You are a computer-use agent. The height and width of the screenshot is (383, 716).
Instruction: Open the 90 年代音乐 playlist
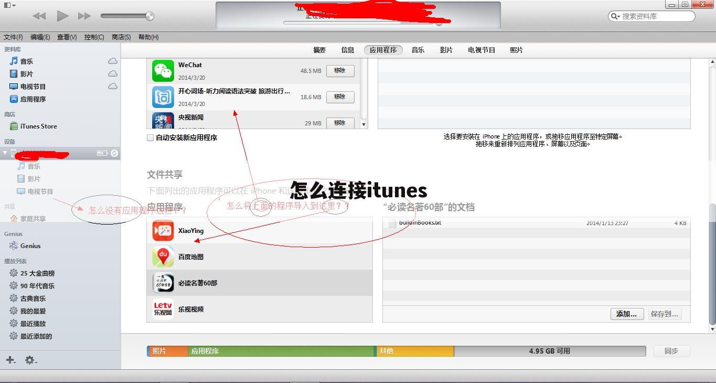(37, 286)
